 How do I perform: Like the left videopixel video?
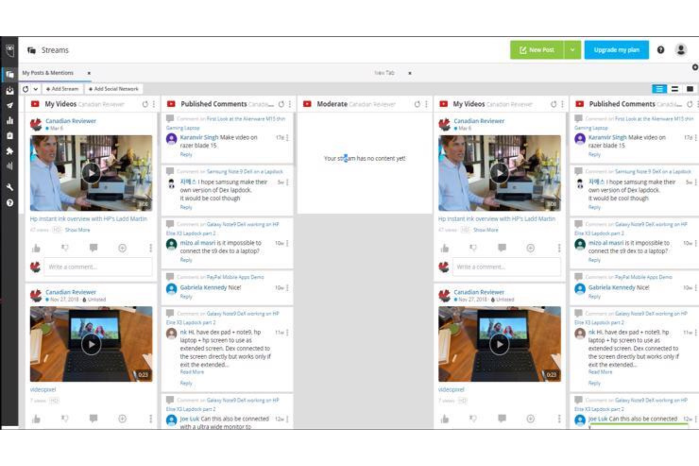point(36,418)
